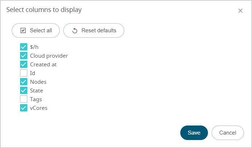Click the circular arrow Reset icon
252x148 pixels.
(x=75, y=30)
